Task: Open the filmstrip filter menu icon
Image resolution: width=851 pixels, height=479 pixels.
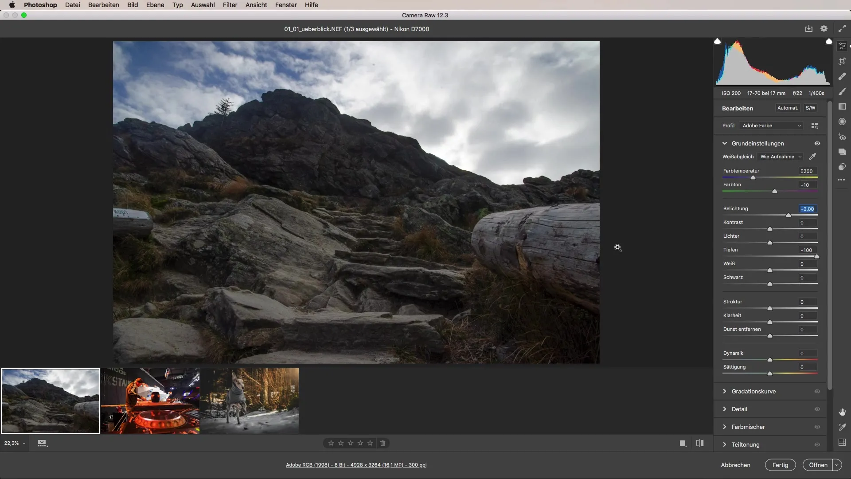Action: pyautogui.click(x=43, y=443)
